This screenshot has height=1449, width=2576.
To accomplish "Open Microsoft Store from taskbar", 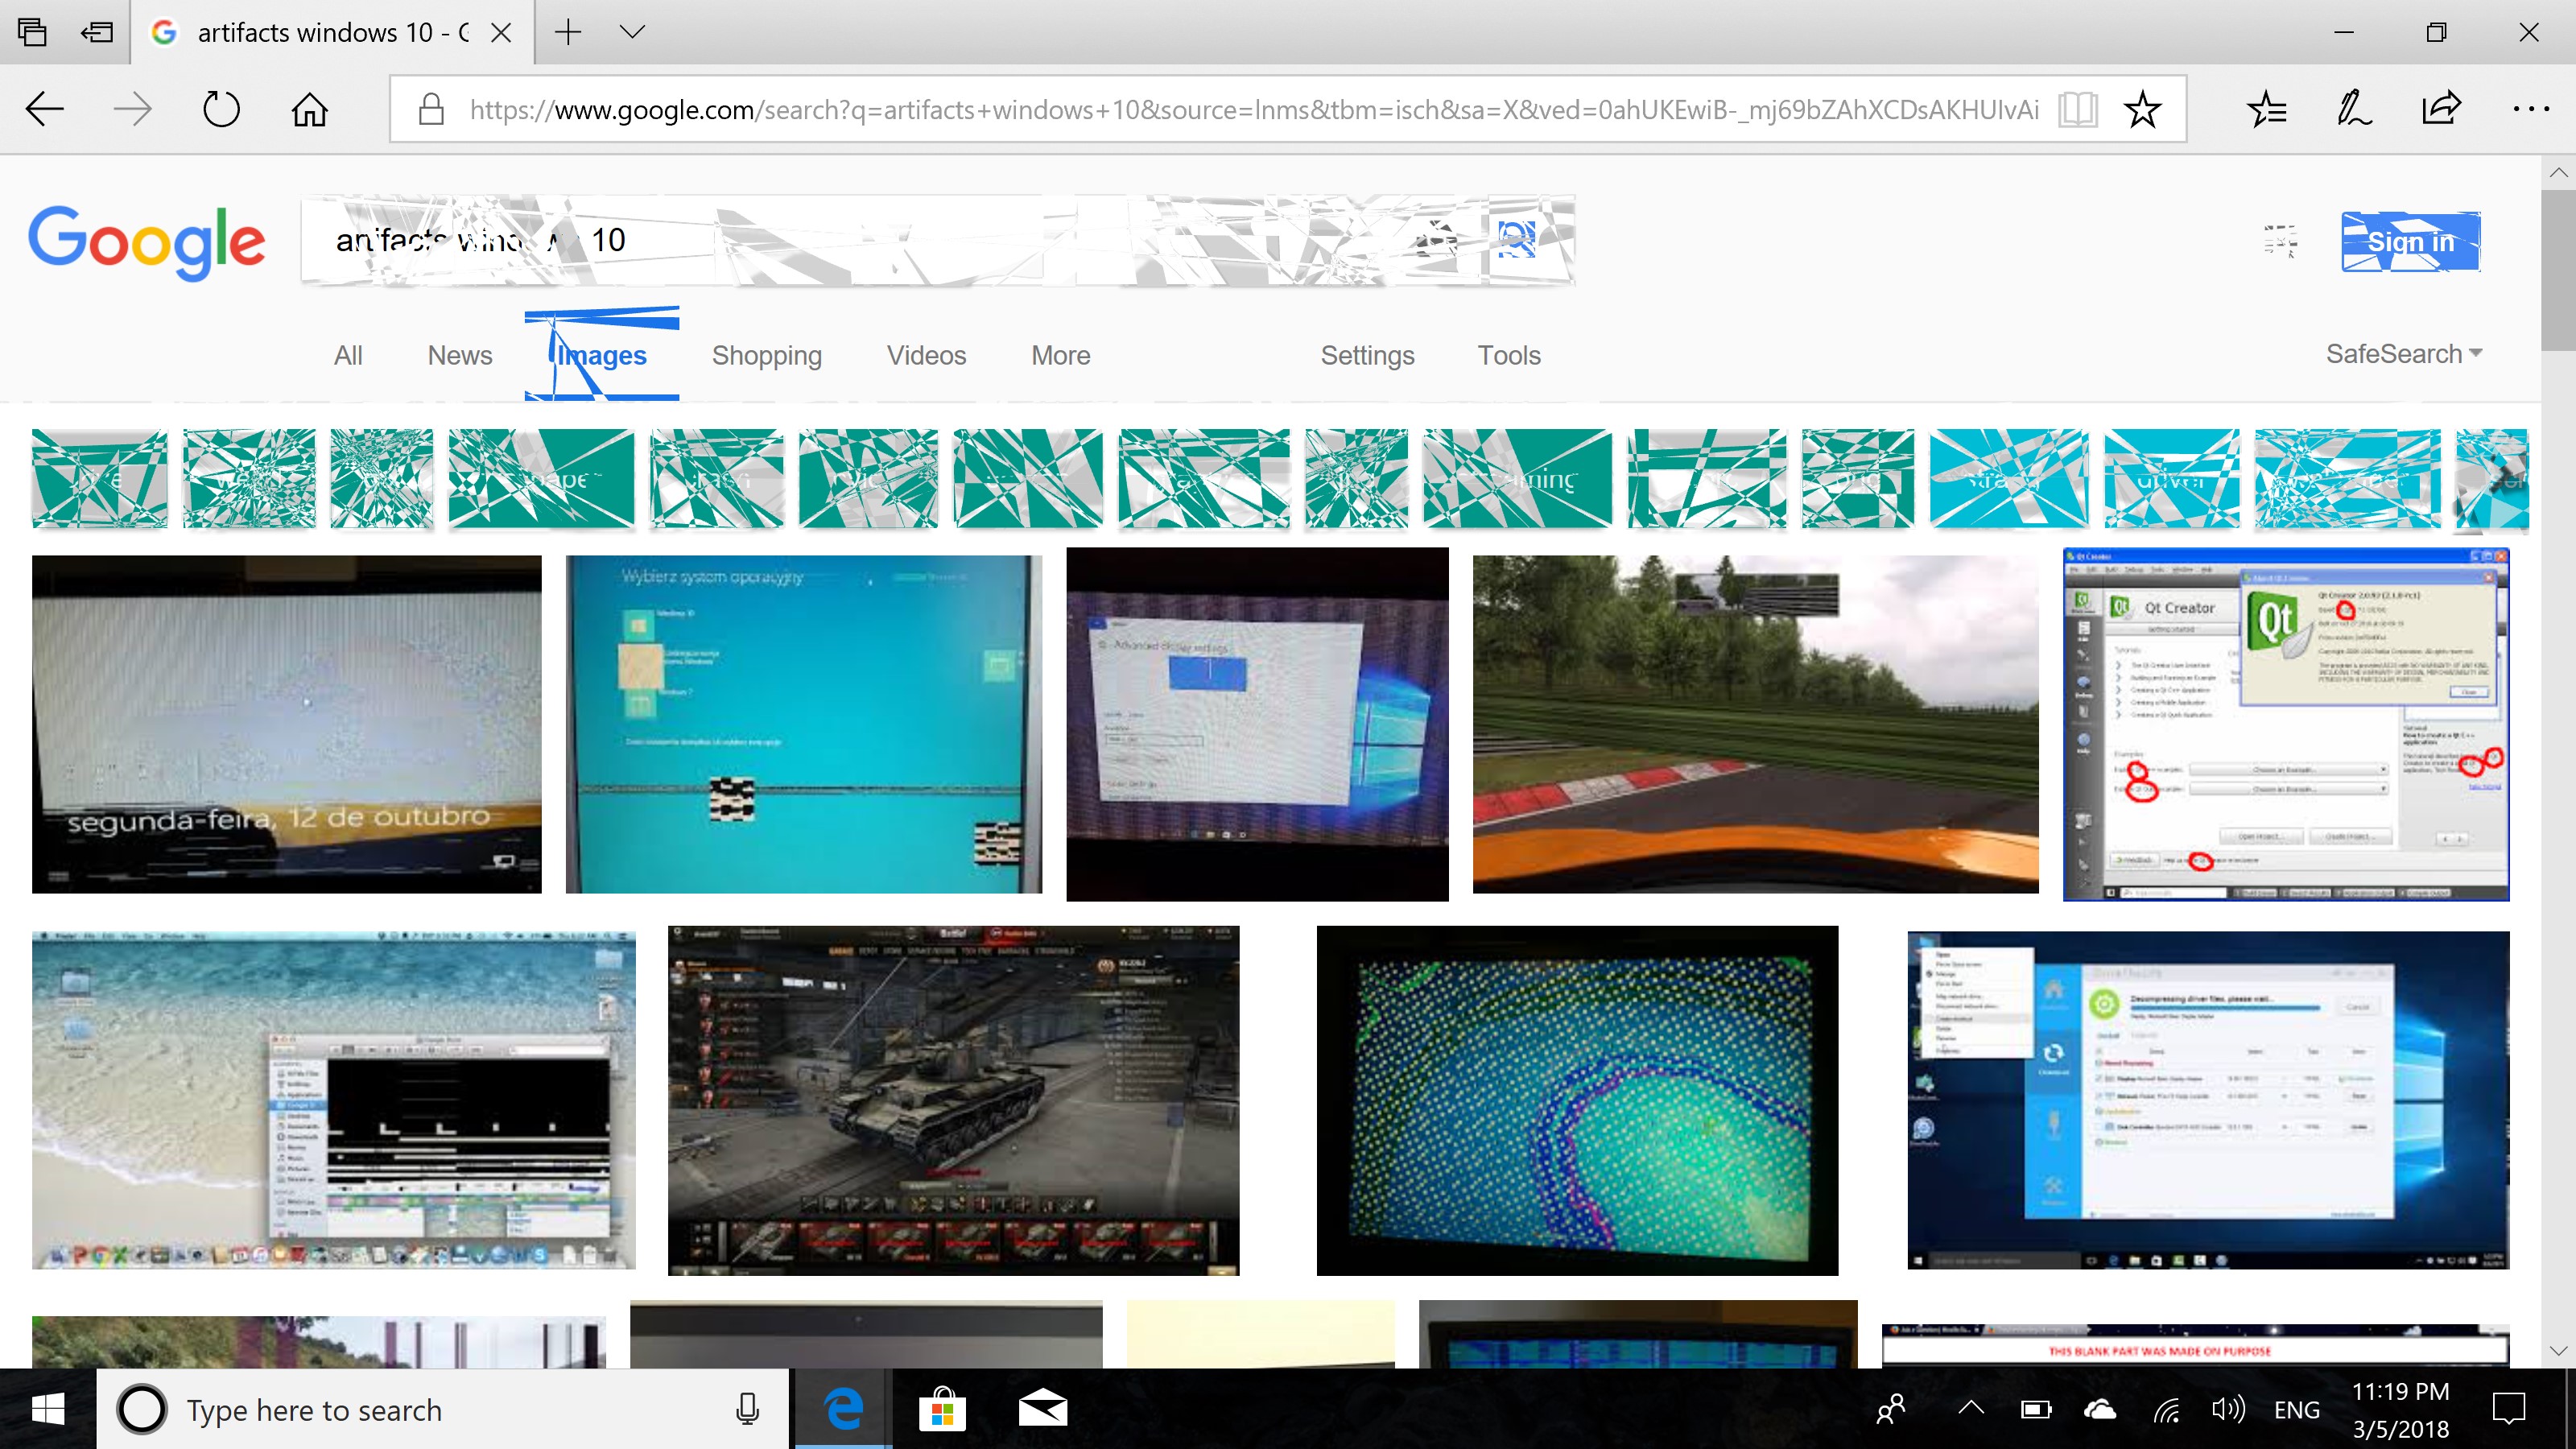I will [x=942, y=1410].
